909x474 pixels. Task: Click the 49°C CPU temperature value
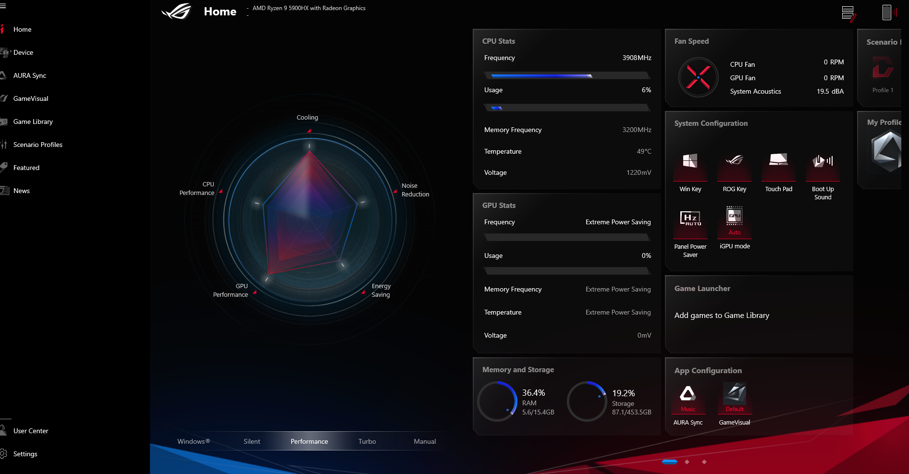click(x=644, y=151)
